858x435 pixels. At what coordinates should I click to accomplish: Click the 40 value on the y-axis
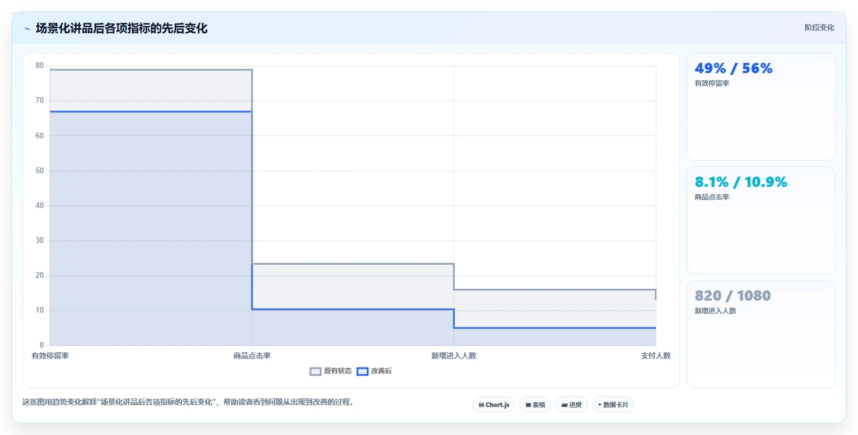tap(40, 206)
